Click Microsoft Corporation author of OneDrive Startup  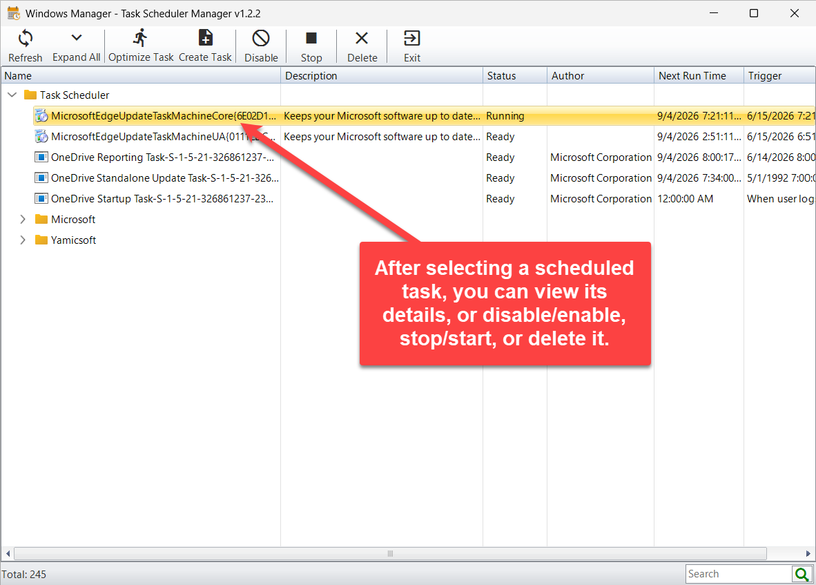coord(601,199)
